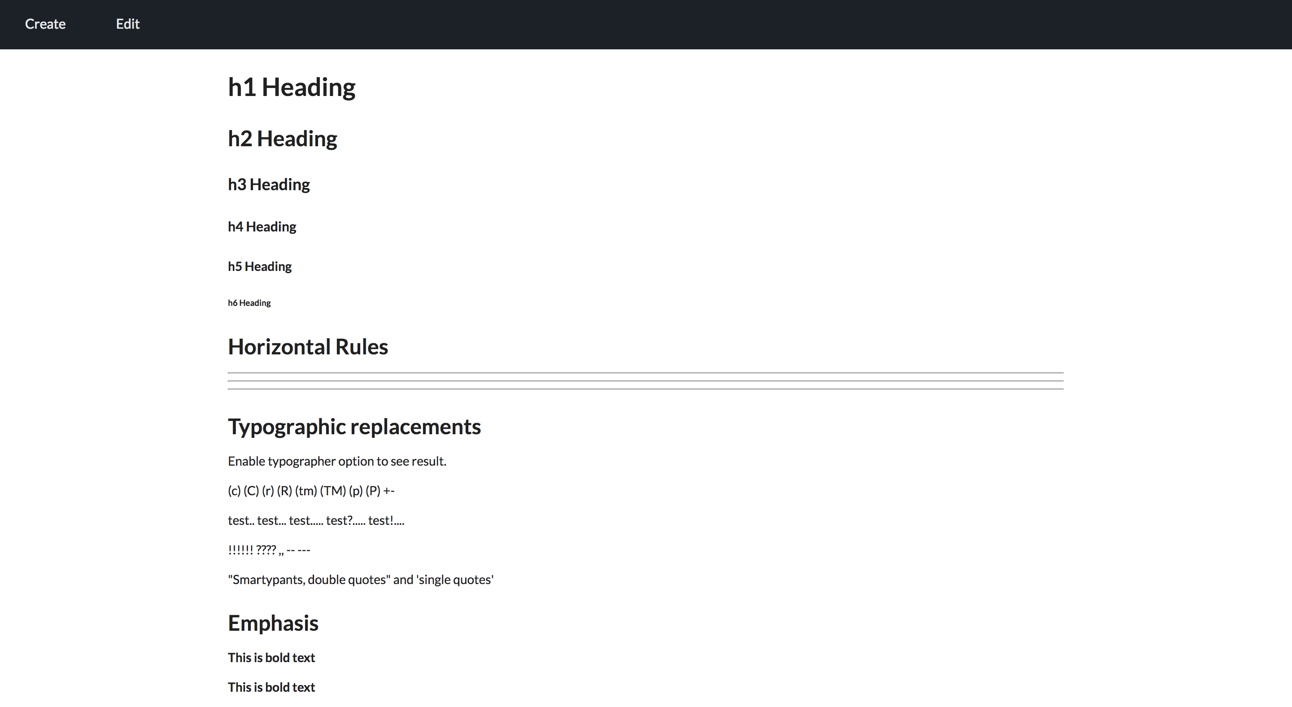Viewport: 1292px width, 707px height.
Task: Click the second This is bold text
Action: (271, 687)
